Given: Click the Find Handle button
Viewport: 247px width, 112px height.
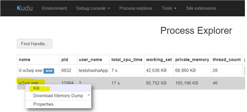Looking at the screenshot, I should pyautogui.click(x=35, y=44).
